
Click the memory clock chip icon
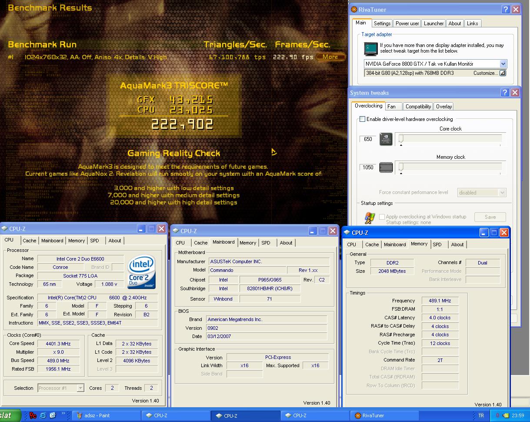386,167
